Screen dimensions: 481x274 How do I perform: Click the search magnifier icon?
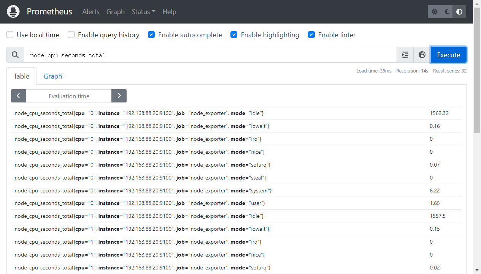(x=15, y=55)
